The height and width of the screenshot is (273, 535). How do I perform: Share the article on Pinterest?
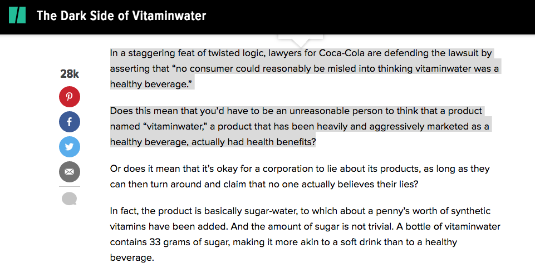[70, 97]
